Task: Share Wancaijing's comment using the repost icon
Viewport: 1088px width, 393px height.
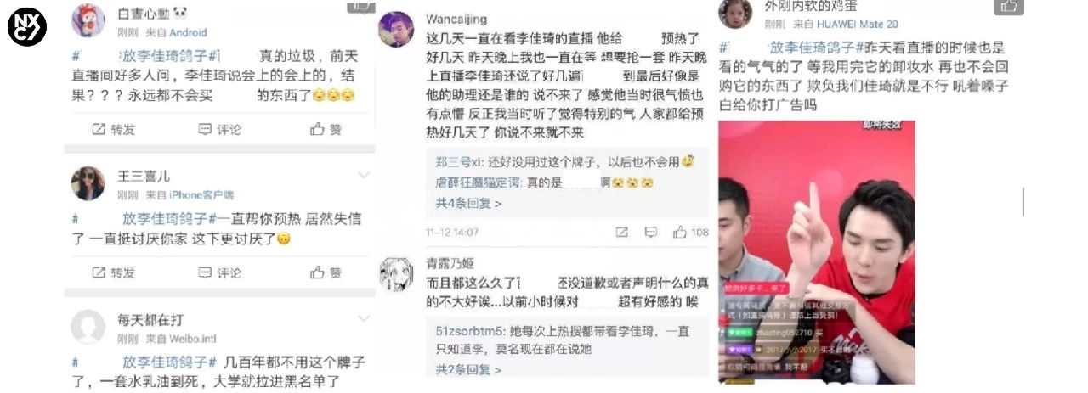Action: (x=622, y=232)
